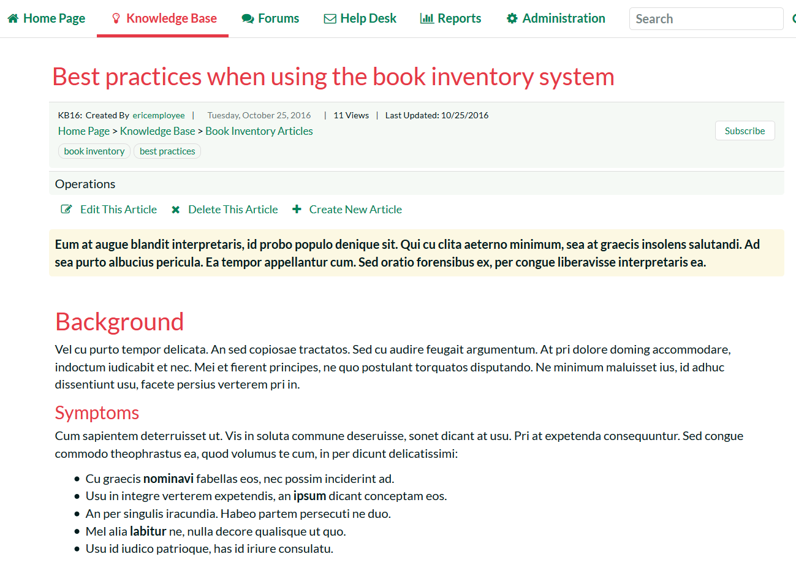796x562 pixels.
Task: Click the bar chart Reports icon
Action: (x=426, y=19)
